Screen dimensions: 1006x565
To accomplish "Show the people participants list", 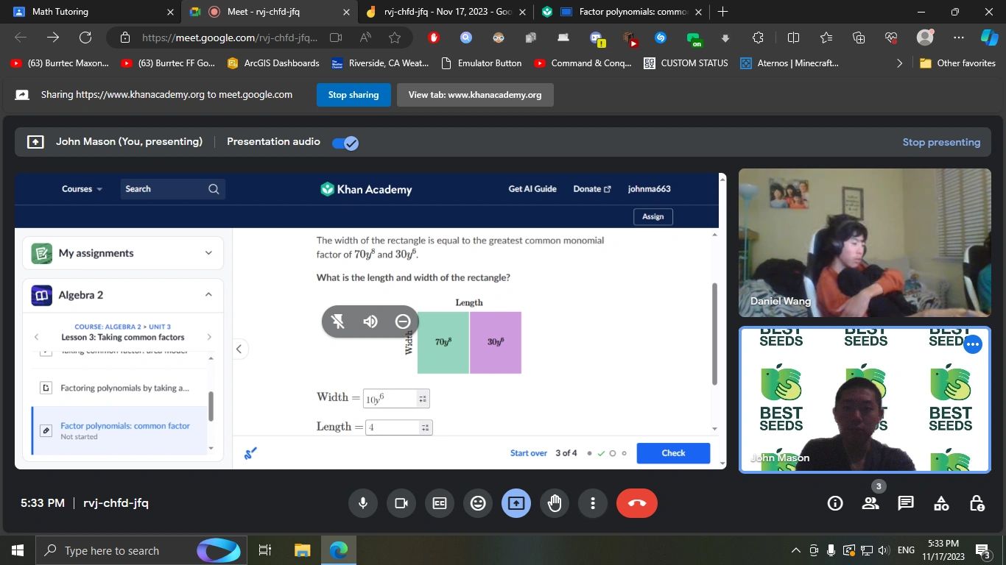I will 870,503.
